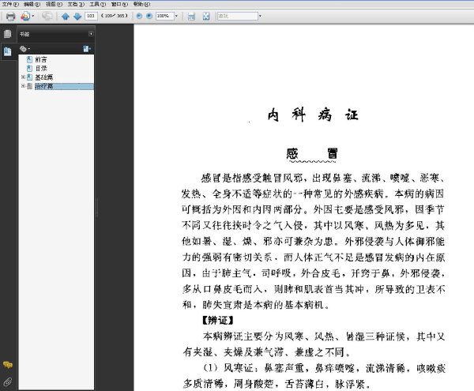474x391 pixels.
Task: Show the Pages thumbnails panel icon
Action: tap(8, 34)
